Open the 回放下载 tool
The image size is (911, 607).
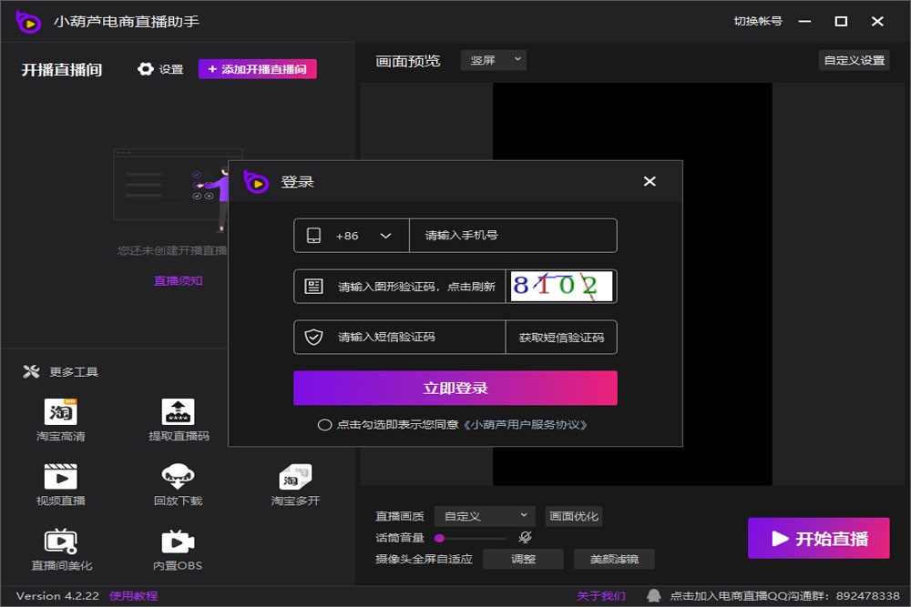[x=179, y=485]
